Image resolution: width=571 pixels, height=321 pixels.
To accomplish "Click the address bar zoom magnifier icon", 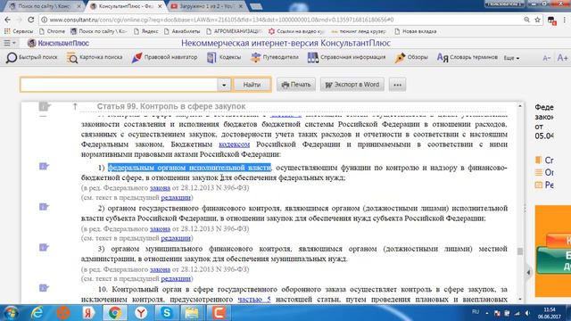I will pos(526,20).
